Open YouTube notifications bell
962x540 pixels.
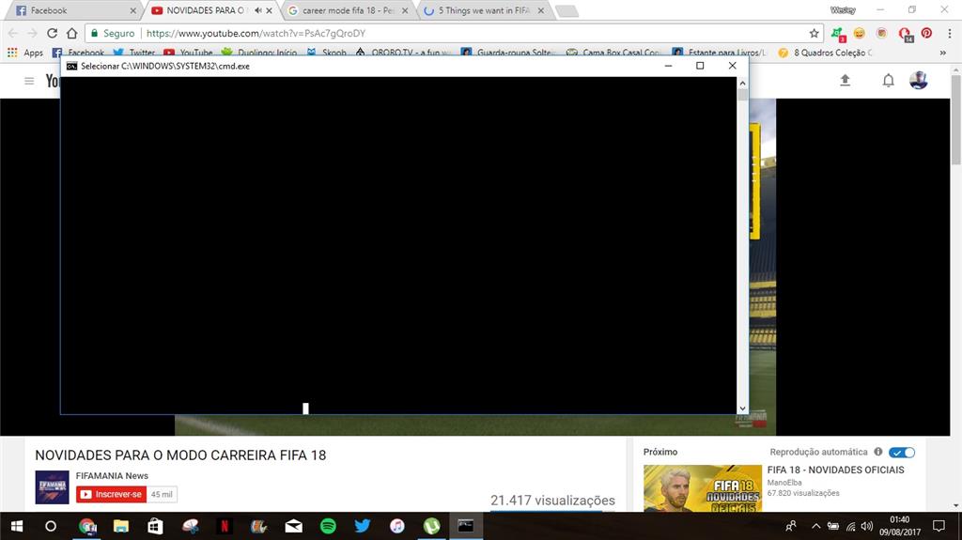pyautogui.click(x=888, y=81)
